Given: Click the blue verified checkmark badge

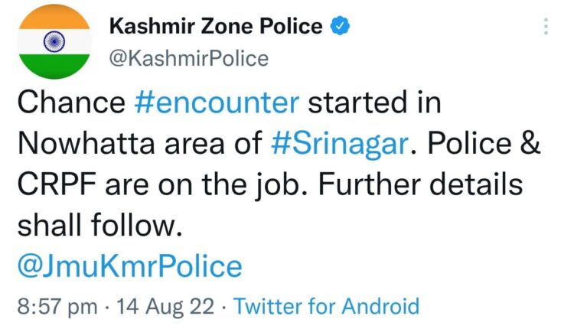Looking at the screenshot, I should pyautogui.click(x=339, y=27).
